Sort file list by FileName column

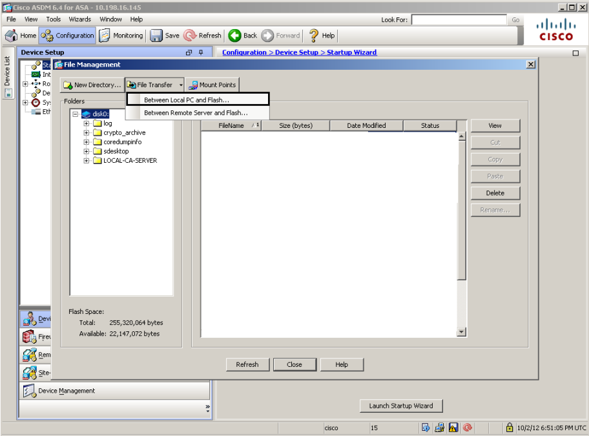coord(231,125)
